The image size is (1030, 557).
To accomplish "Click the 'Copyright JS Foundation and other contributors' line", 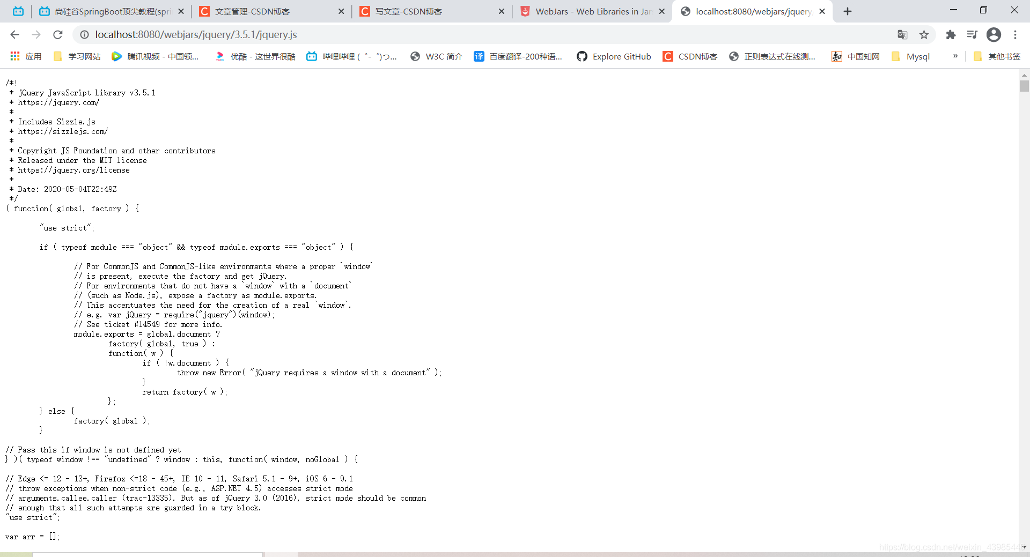I will pos(116,151).
